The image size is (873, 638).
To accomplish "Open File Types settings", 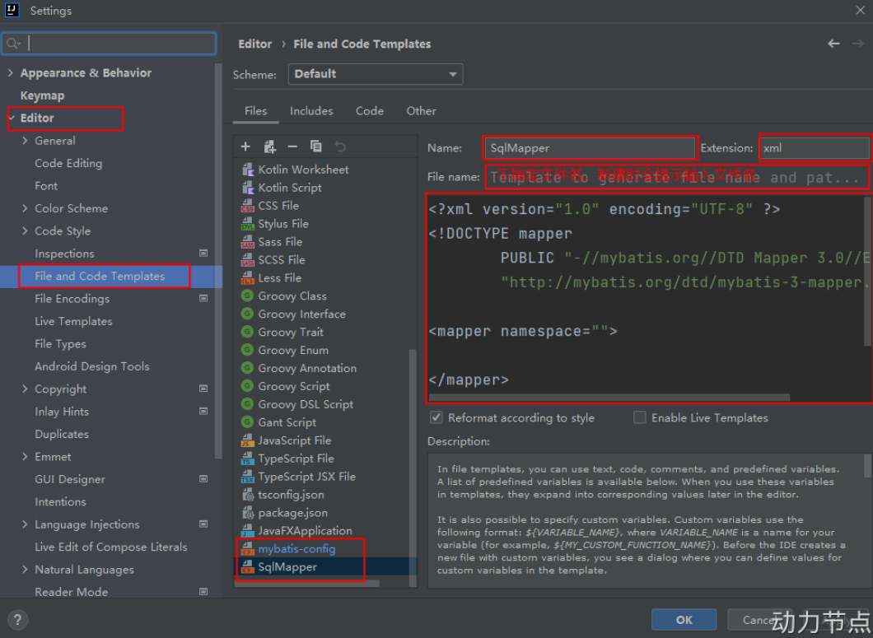I will point(60,344).
